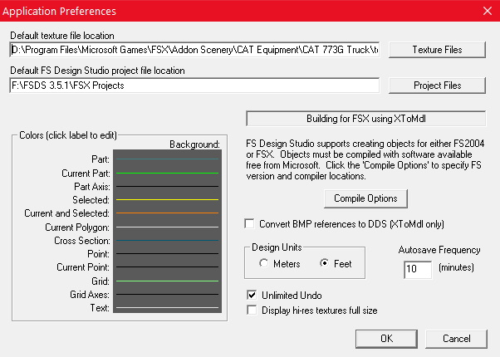Viewport: 500px width, 357px height.
Task: Cancel the Application Preferences dialog
Action: (456, 339)
